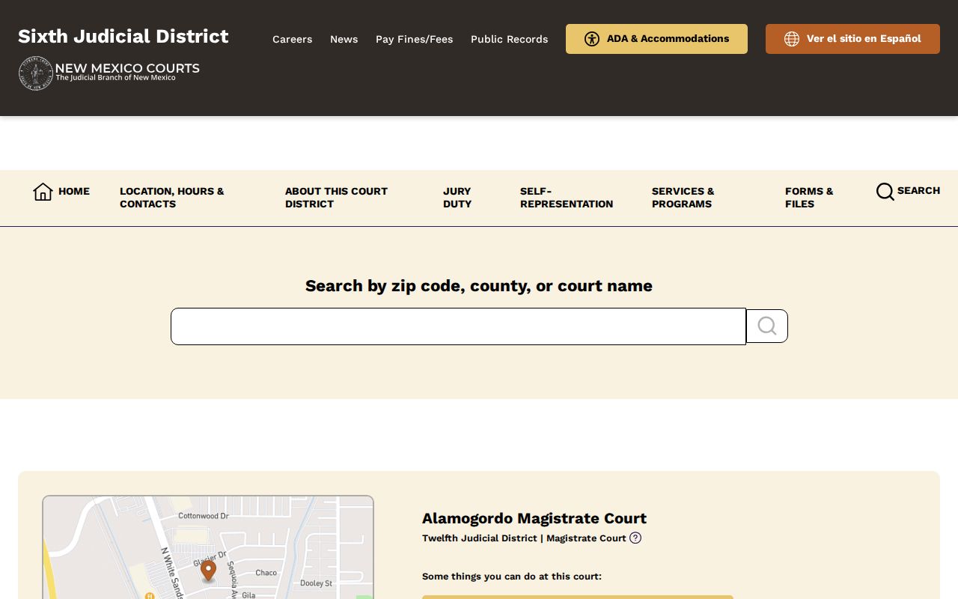Viewport: 958px width, 599px height.
Task: Click the Home house icon
Action: 43,192
